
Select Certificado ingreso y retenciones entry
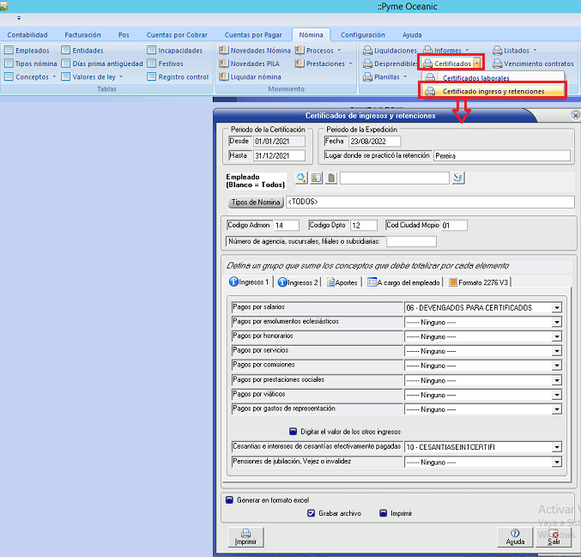click(493, 91)
